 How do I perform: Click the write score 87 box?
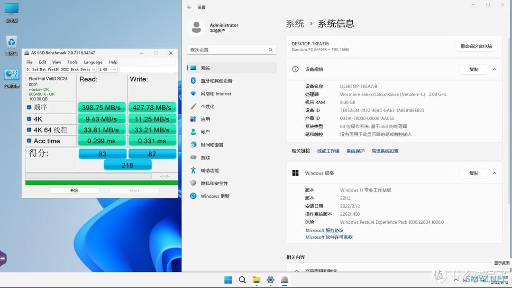(x=153, y=154)
